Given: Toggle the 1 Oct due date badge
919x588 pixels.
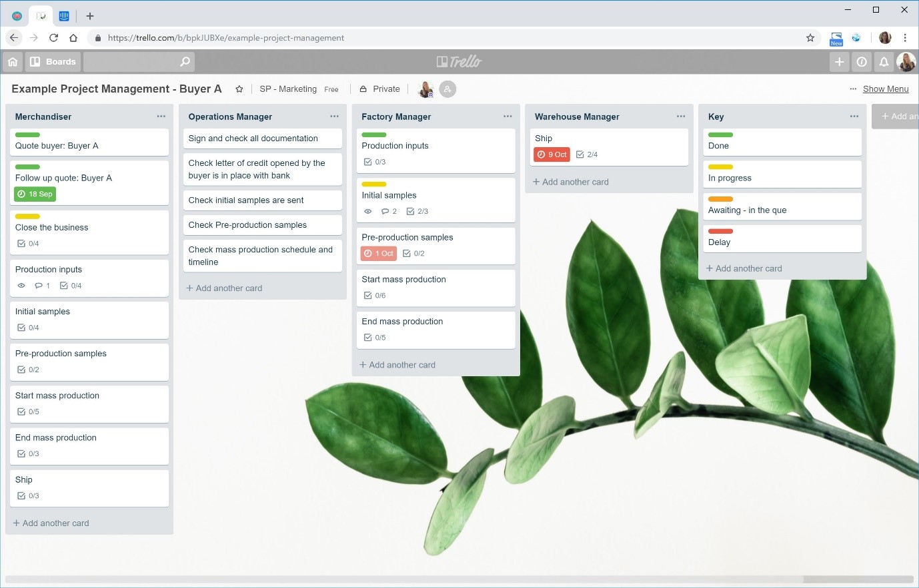Looking at the screenshot, I should [x=379, y=253].
